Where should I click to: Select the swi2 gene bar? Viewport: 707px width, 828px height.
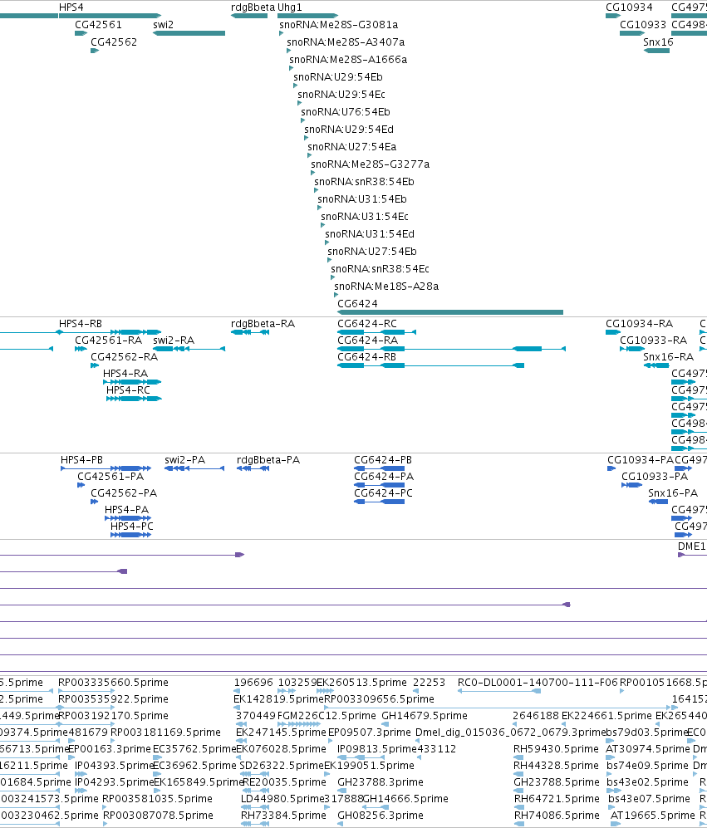(189, 33)
